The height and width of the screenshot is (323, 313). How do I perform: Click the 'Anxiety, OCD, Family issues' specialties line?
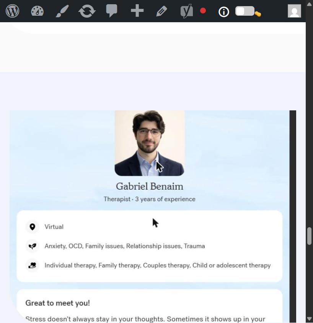[125, 246]
